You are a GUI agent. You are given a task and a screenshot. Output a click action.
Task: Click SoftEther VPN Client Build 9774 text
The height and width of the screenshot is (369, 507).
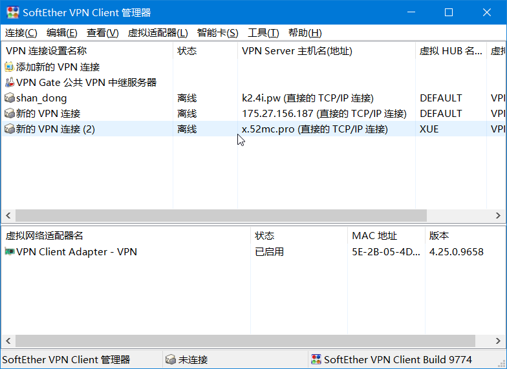[398, 359]
